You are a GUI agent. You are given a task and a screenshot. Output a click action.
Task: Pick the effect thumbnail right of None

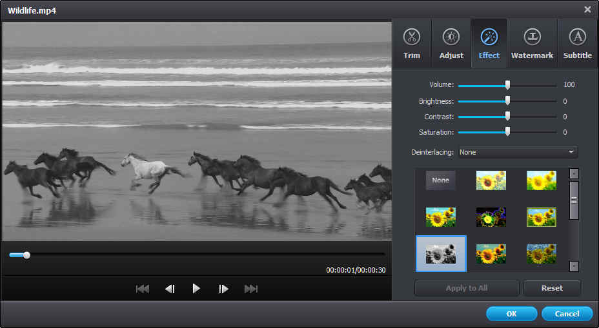(x=491, y=180)
